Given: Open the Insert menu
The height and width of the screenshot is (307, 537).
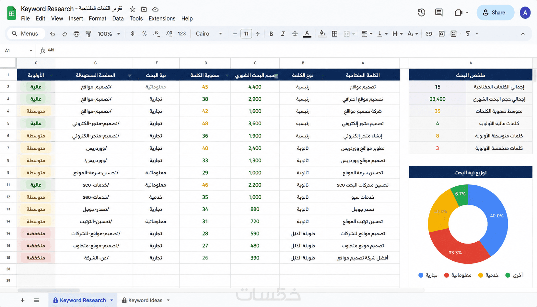Looking at the screenshot, I should coord(76,18).
